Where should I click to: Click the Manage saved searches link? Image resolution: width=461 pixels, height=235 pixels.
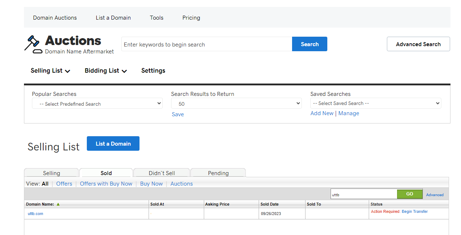[x=349, y=113]
